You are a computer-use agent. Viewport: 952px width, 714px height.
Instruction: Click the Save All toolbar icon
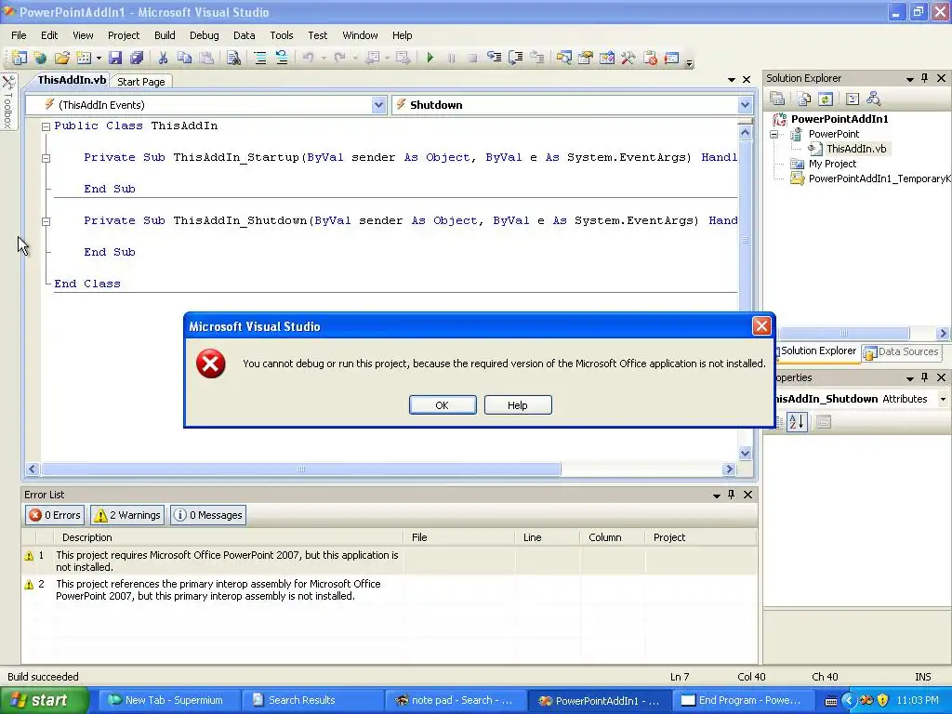click(136, 58)
